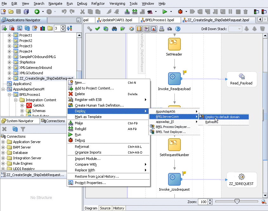Viewport: 268px width, 211px height.
Task: Click the Refresh icon in Applications Navigator toolbar
Action: pos(27,28)
